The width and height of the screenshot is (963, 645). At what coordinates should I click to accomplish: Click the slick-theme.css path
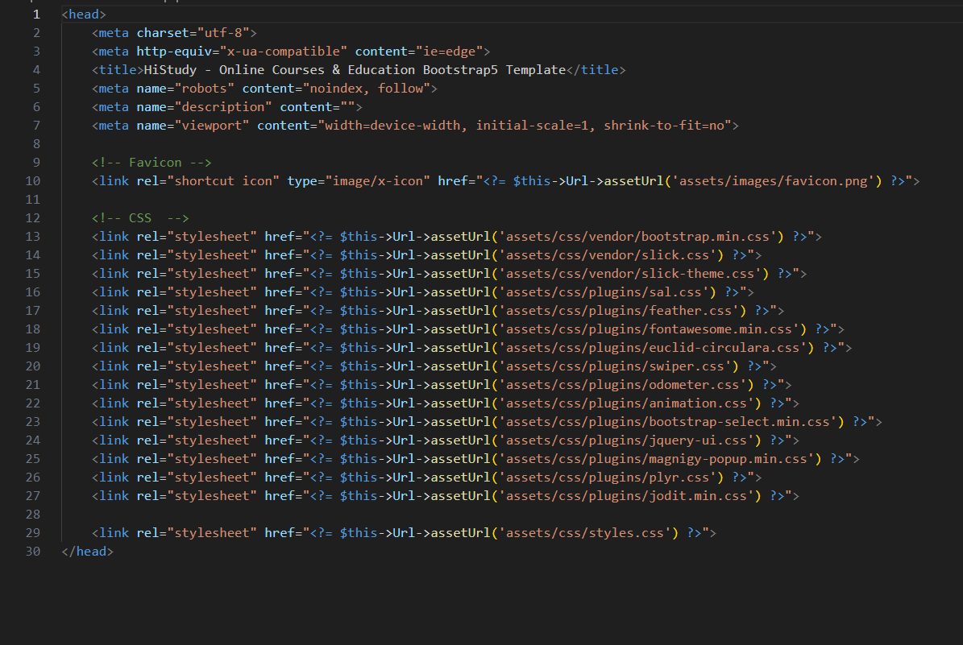[x=630, y=273]
